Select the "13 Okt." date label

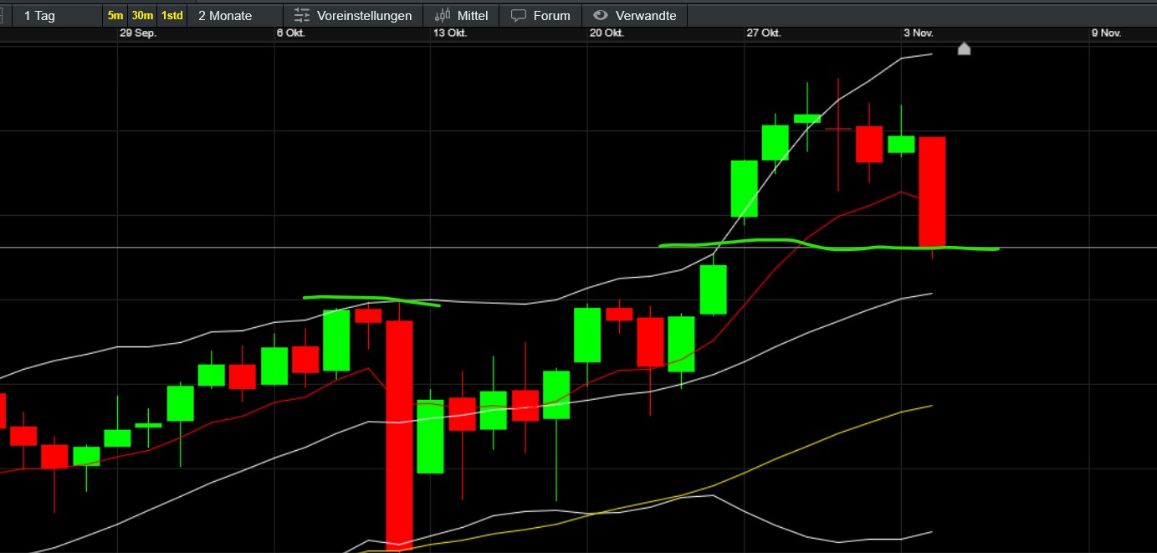(x=450, y=33)
